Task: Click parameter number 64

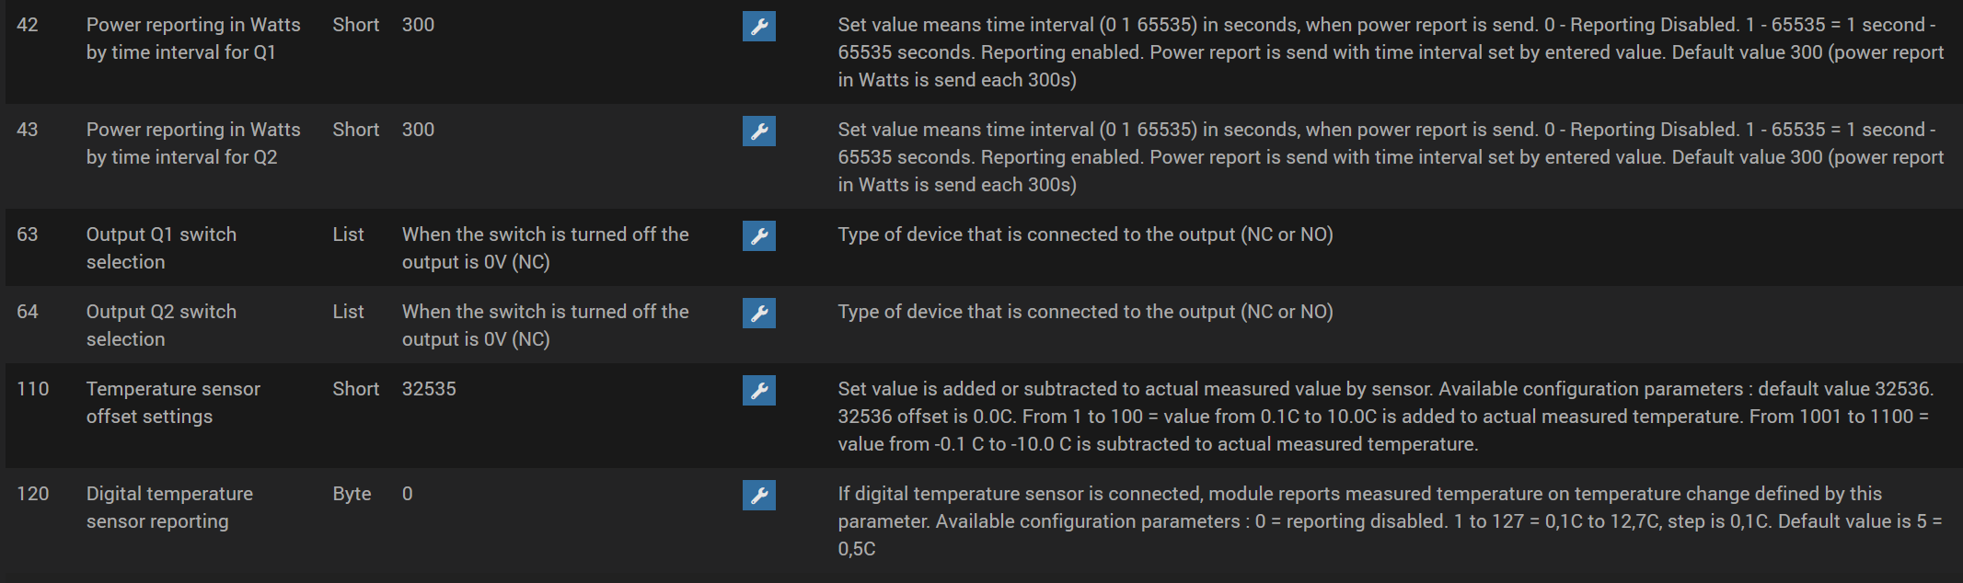Action: point(28,312)
